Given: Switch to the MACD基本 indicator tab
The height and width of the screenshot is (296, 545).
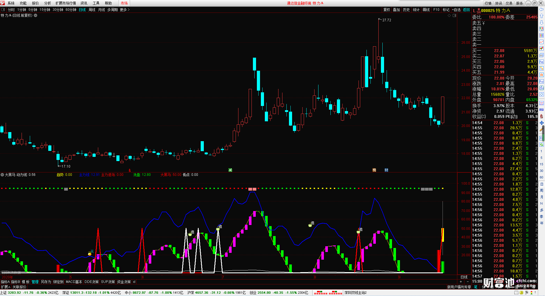Looking at the screenshot, I should 74,282.
